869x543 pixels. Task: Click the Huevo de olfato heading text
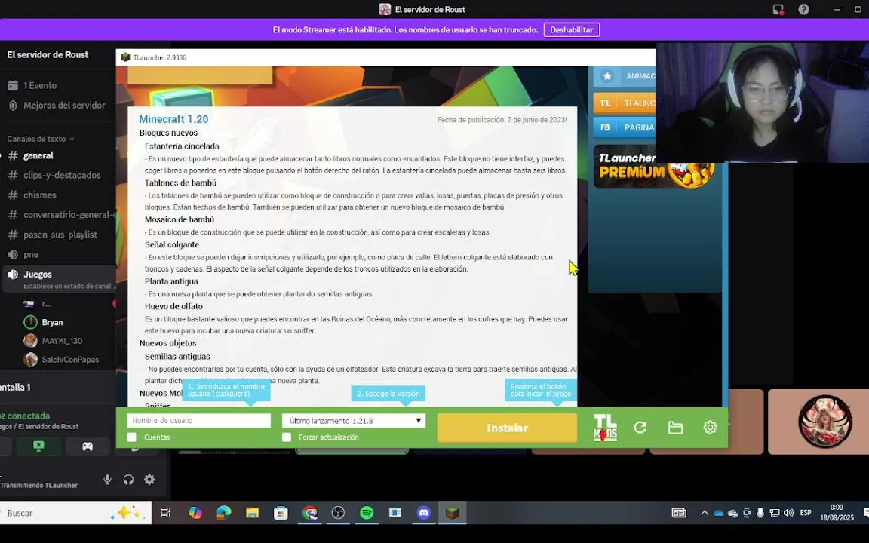click(173, 306)
